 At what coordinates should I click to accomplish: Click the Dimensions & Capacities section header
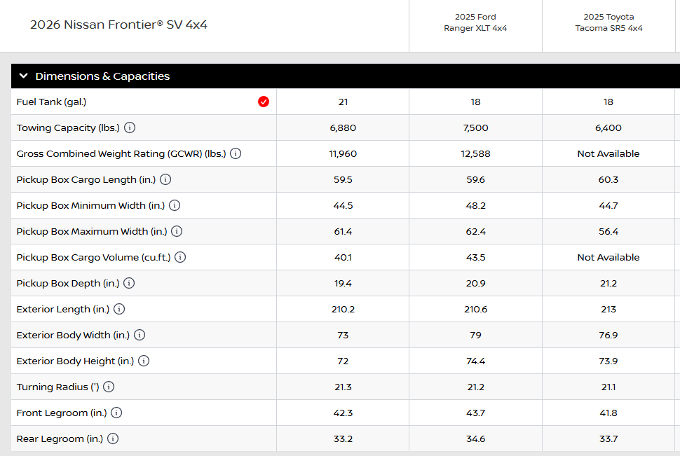102,76
